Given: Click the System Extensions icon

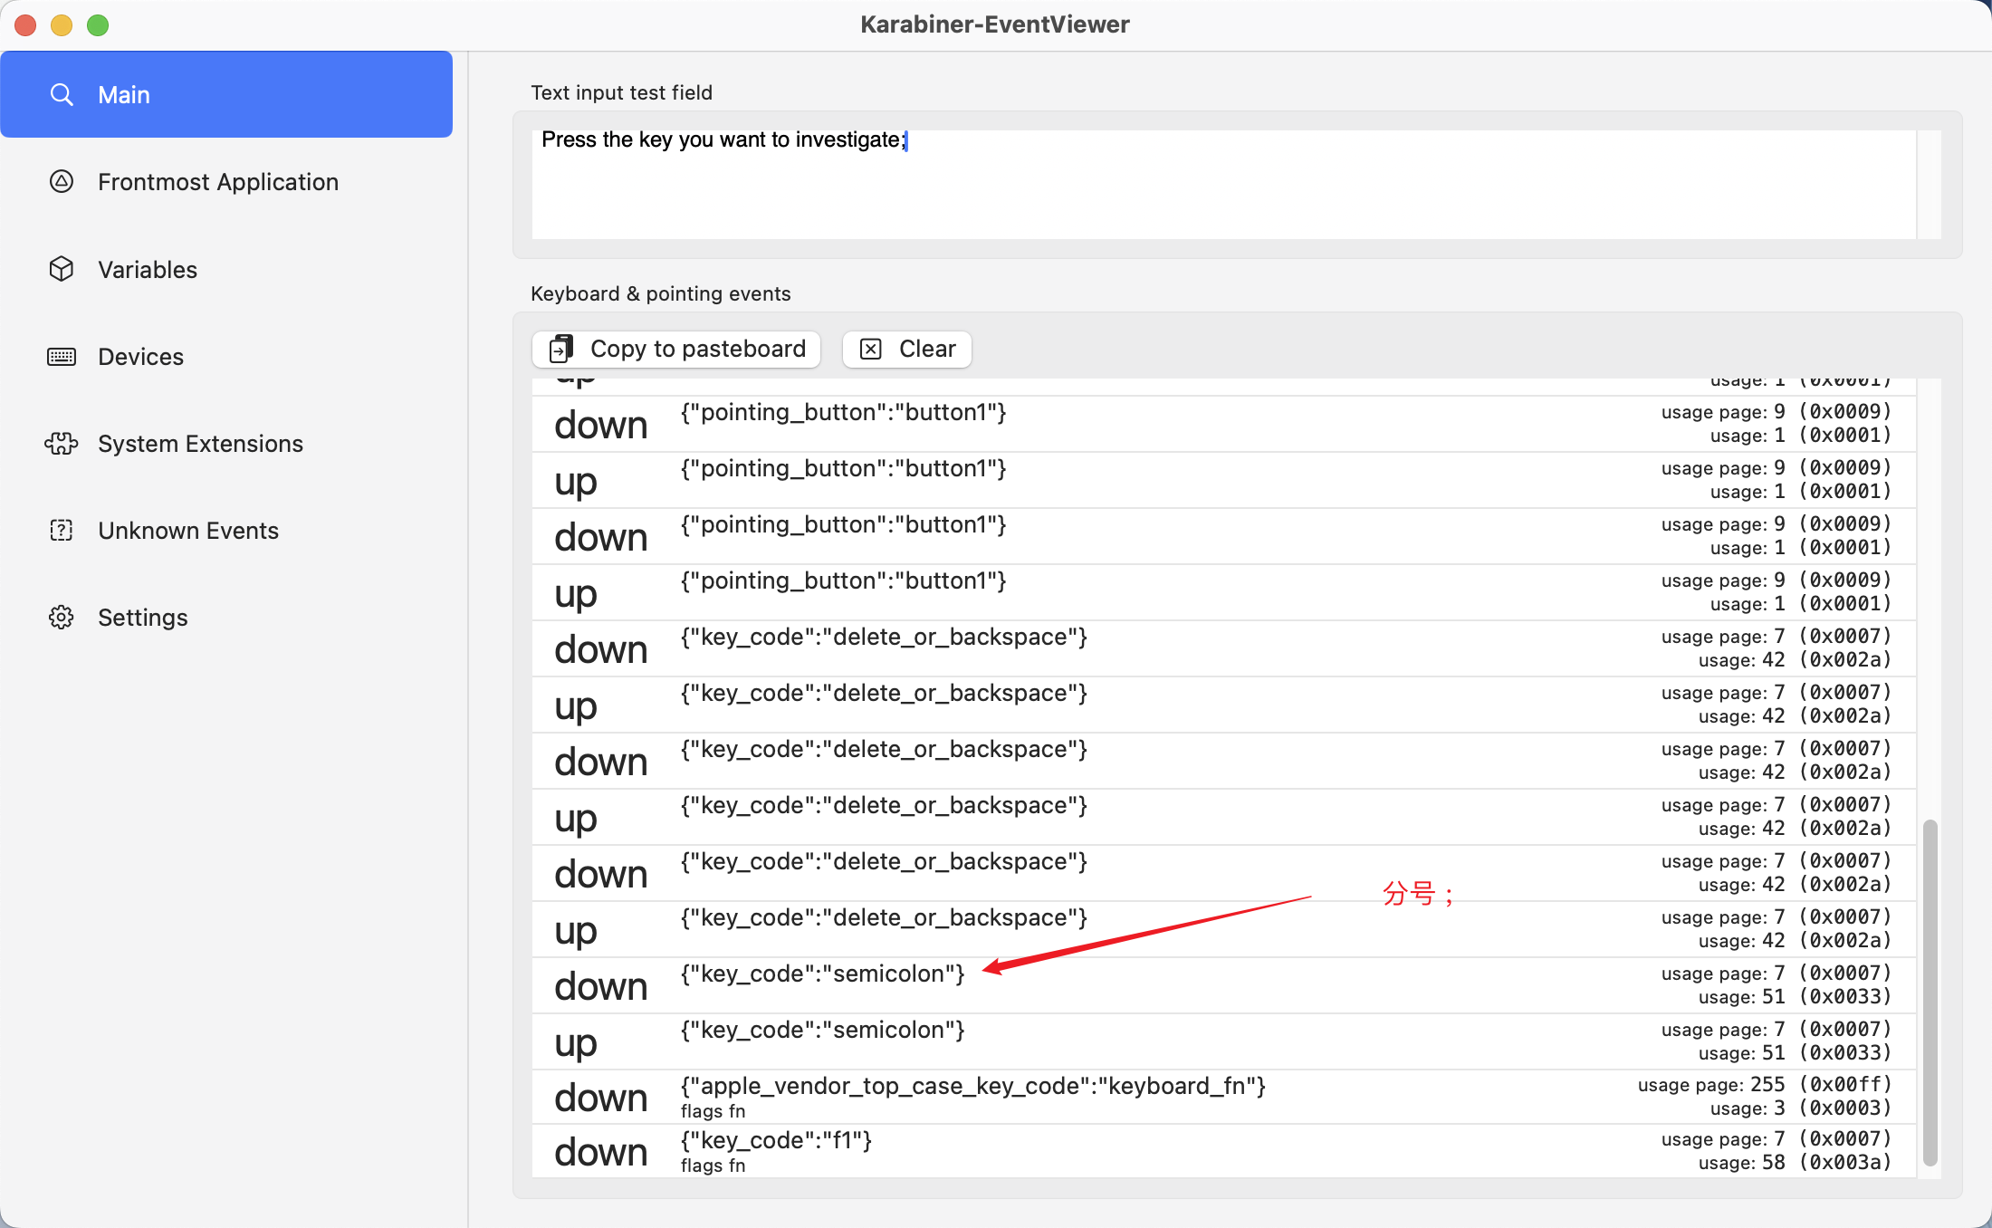Looking at the screenshot, I should [x=61, y=444].
